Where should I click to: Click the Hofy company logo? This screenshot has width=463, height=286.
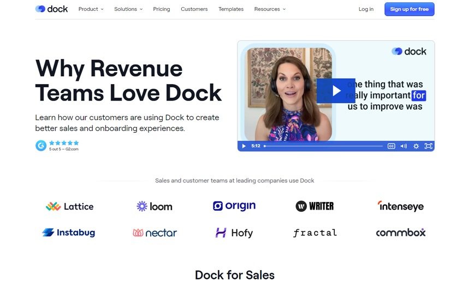[x=234, y=233]
